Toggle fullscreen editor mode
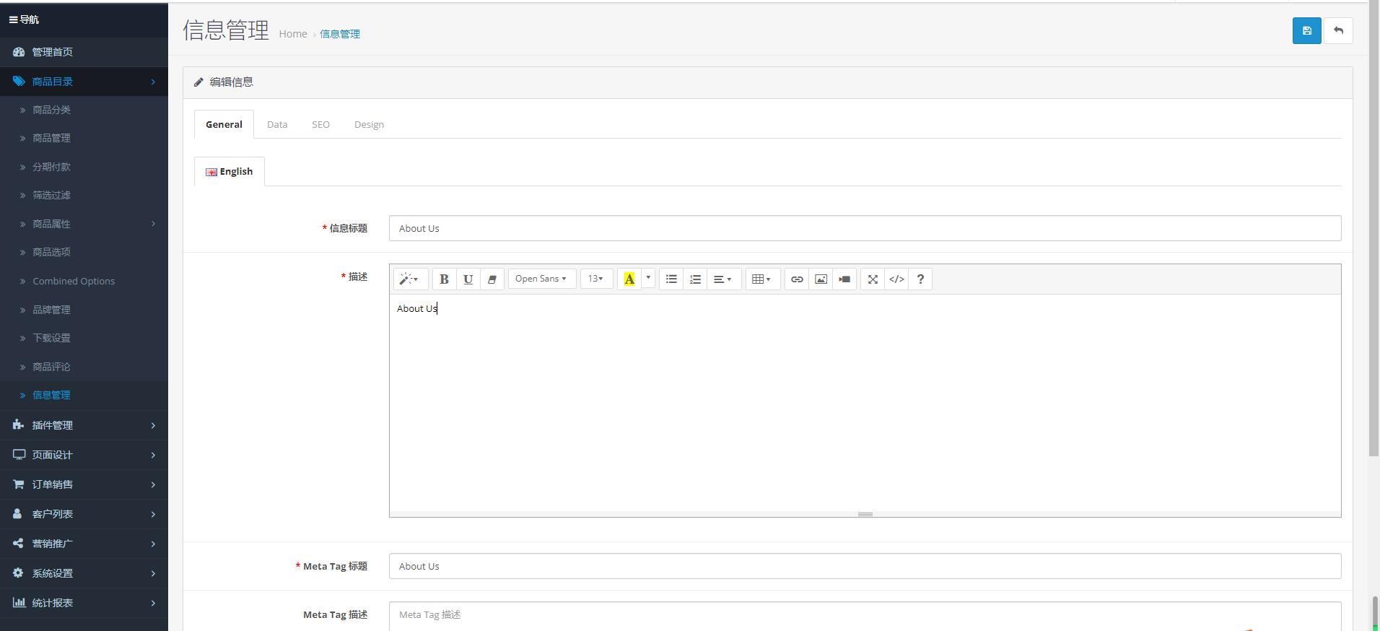1380x631 pixels. point(873,279)
